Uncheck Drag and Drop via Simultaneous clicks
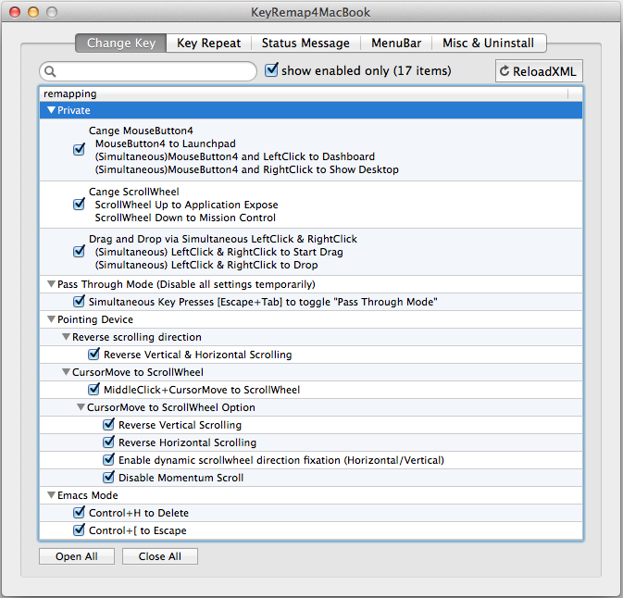The width and height of the screenshot is (623, 598). (79, 251)
